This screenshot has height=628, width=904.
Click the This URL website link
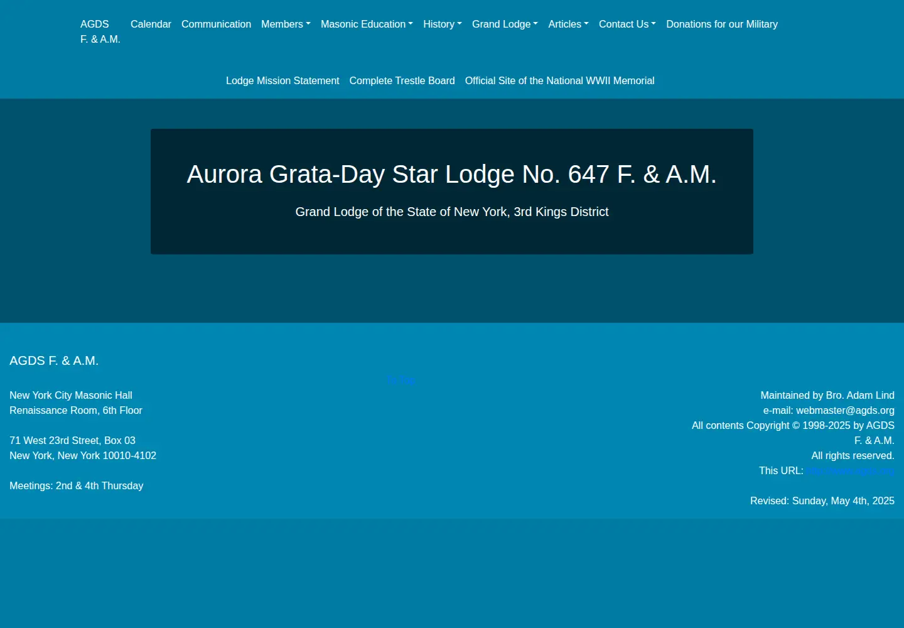850,470
